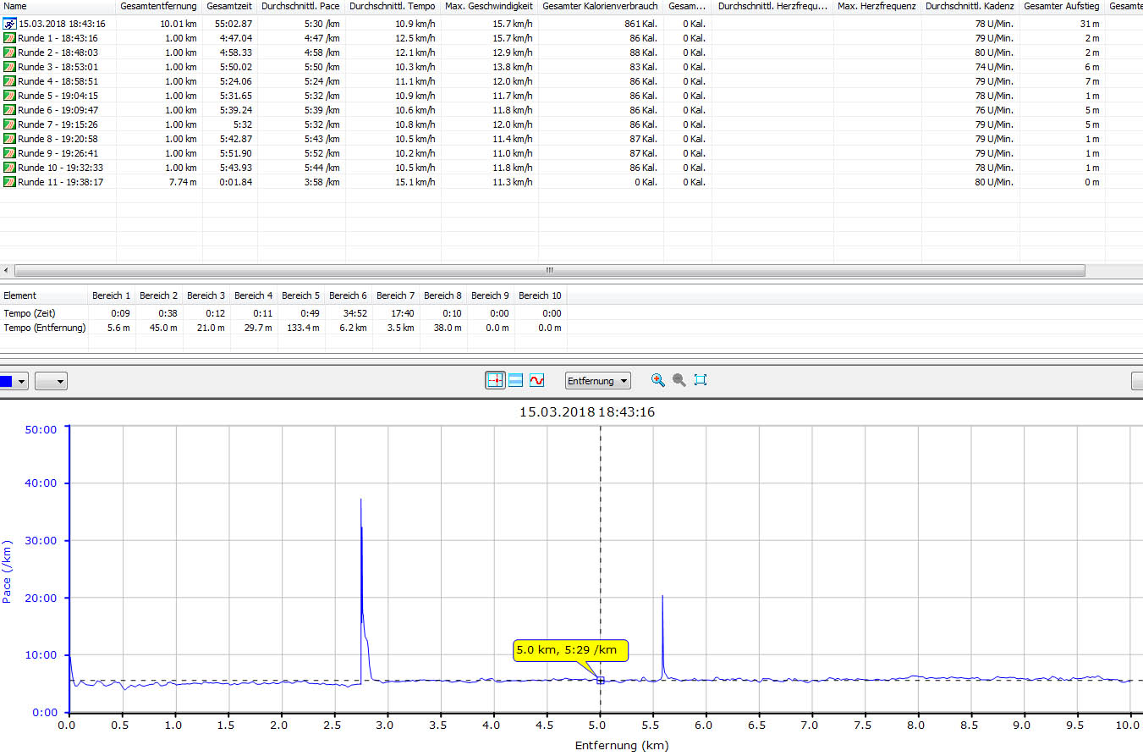Click the horizontal scrollbar of the lap table

coord(548,270)
